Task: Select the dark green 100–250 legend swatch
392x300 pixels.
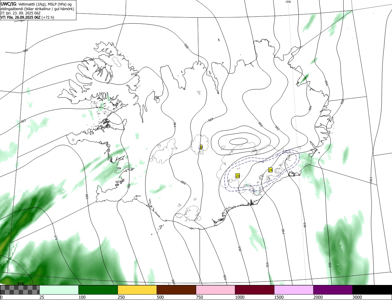Action: coord(98,290)
